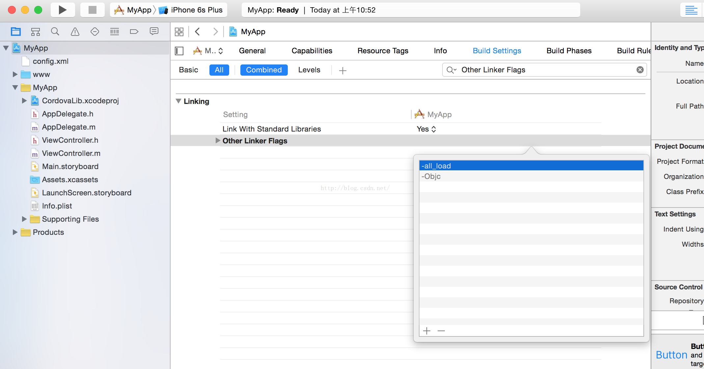
Task: Select the Link With Standard Libraries row
Action: (410, 129)
